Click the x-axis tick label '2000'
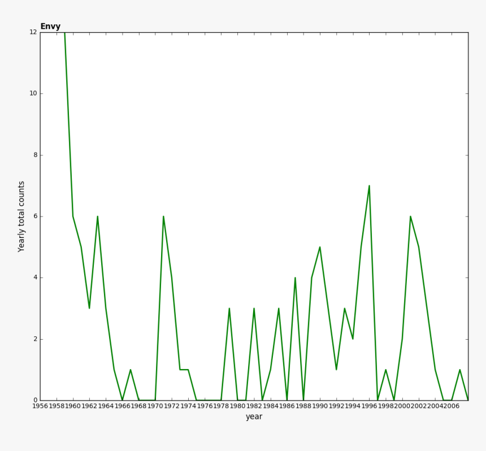 [x=402, y=406]
